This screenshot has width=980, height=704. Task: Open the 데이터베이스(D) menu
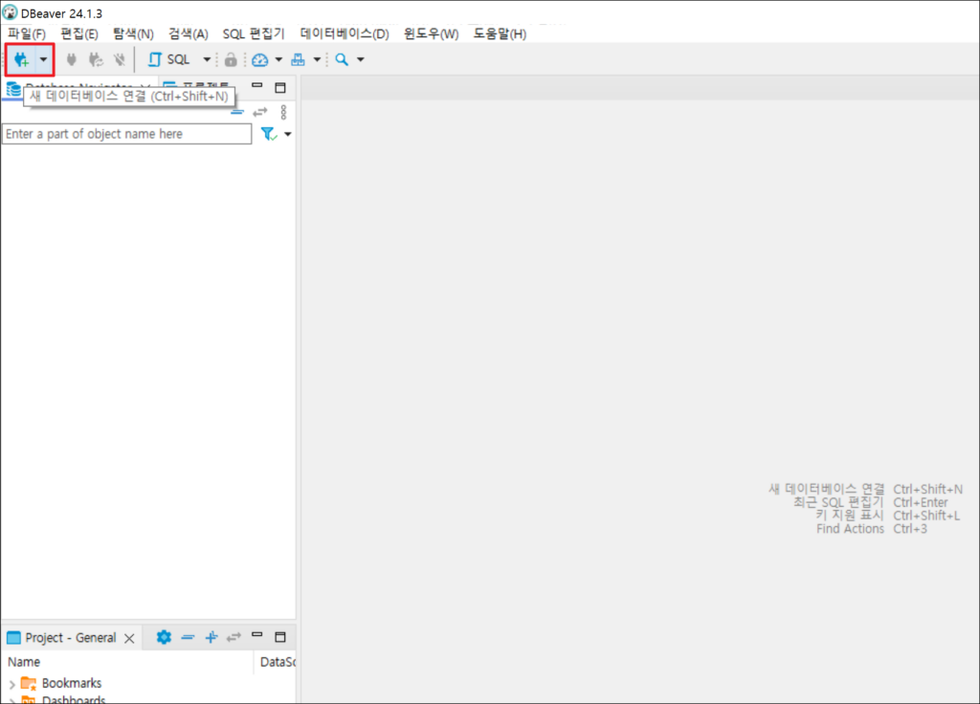[345, 33]
